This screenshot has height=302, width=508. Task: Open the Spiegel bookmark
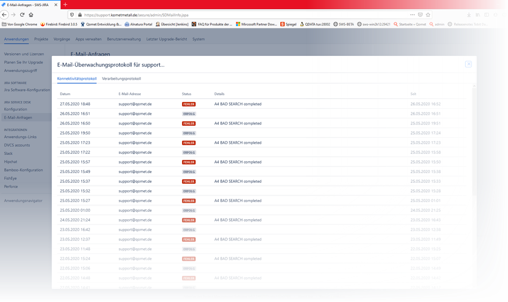click(288, 24)
